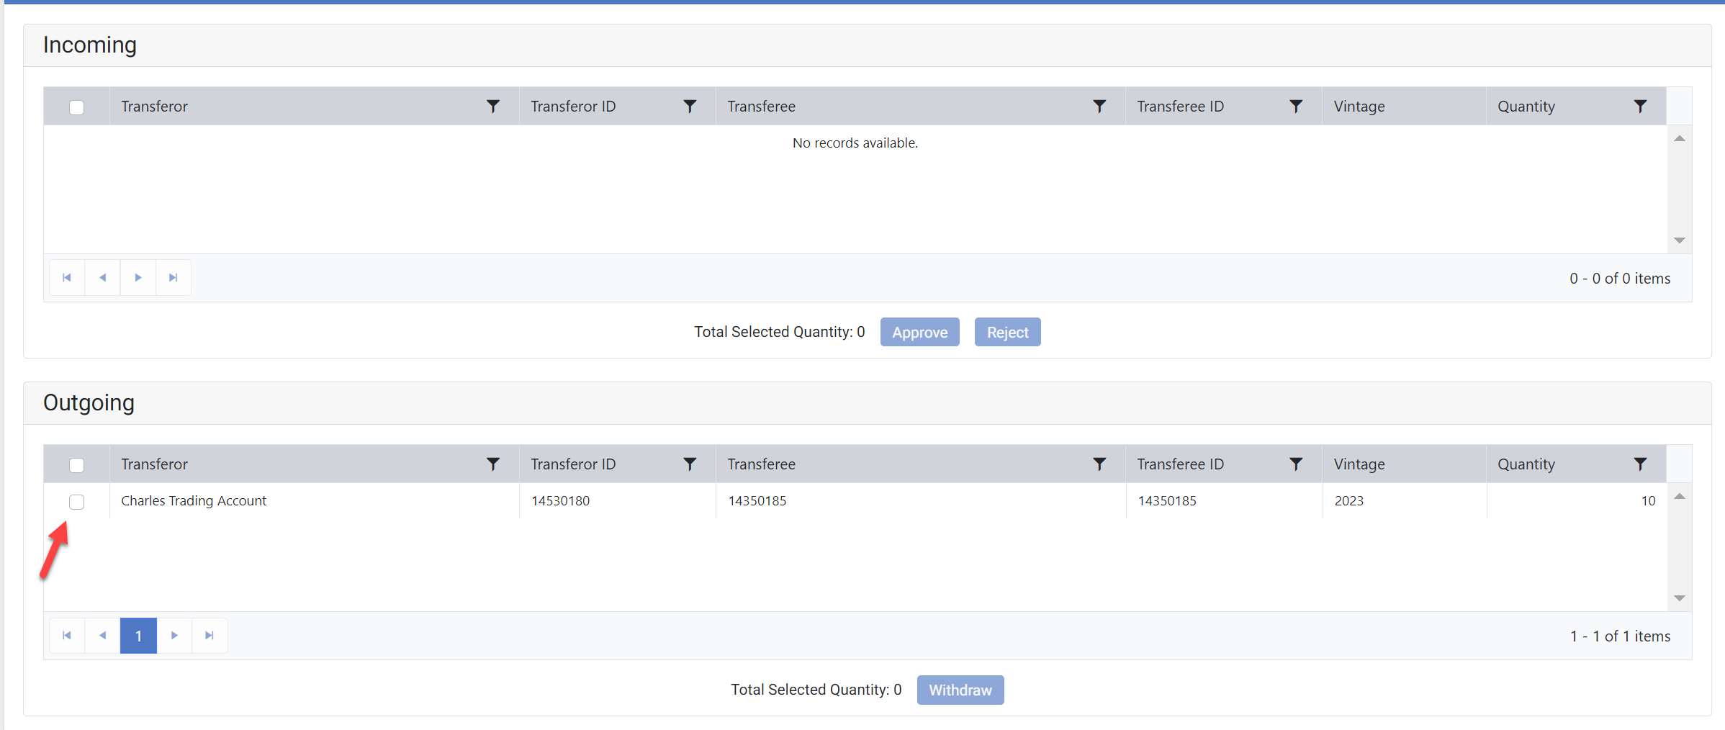Viewport: 1725px width, 730px height.
Task: Open Quantity filter in Incoming table
Action: [1640, 107]
